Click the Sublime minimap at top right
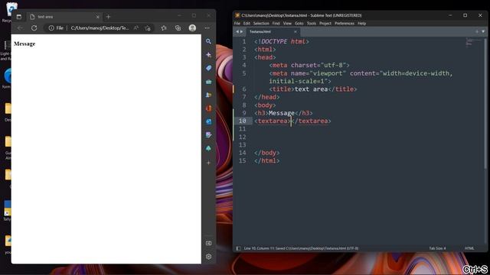The height and width of the screenshot is (275, 490). 472,43
